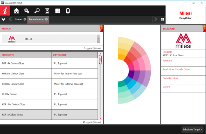
Task: Expand the down chevron menu
Action: [3, 19]
